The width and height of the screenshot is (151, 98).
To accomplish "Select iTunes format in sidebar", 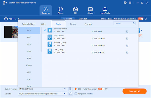I will coord(29,65).
